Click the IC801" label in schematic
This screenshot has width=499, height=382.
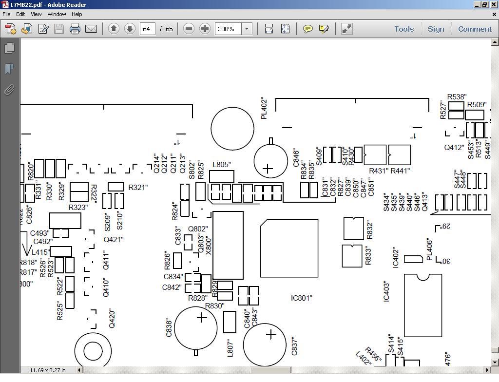point(301,298)
